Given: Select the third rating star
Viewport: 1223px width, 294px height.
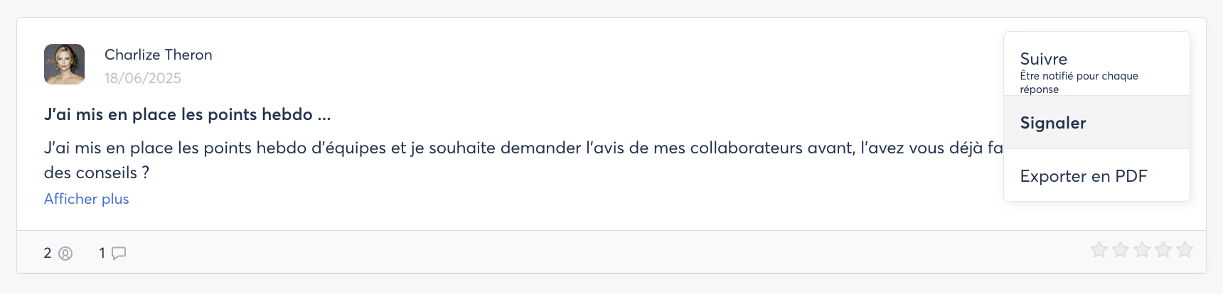Looking at the screenshot, I should (x=1142, y=250).
